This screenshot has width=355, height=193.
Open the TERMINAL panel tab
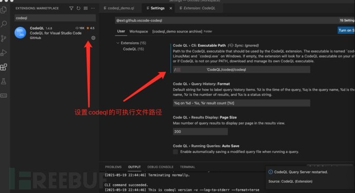click(187, 167)
